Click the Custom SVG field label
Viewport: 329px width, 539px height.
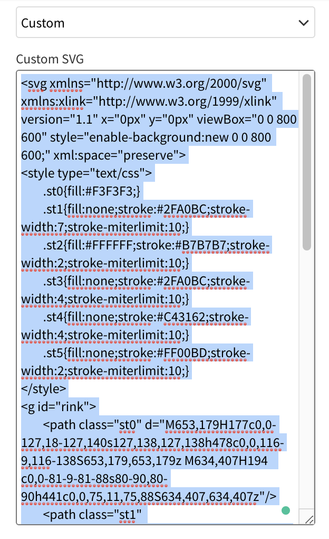50,59
